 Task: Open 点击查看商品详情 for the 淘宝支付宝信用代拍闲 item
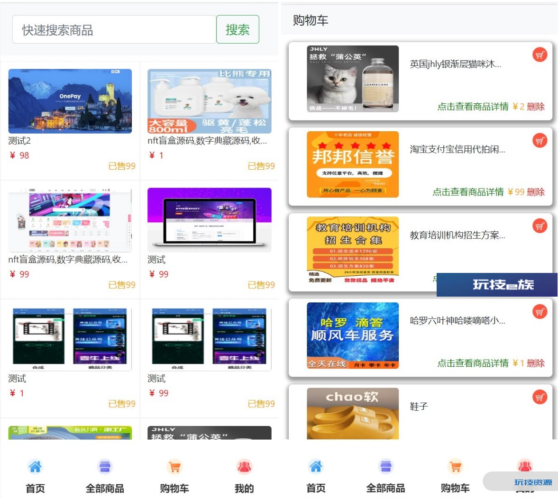pos(468,192)
